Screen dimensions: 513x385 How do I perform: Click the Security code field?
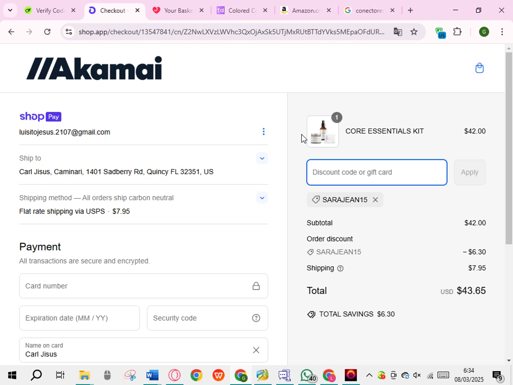click(x=207, y=318)
